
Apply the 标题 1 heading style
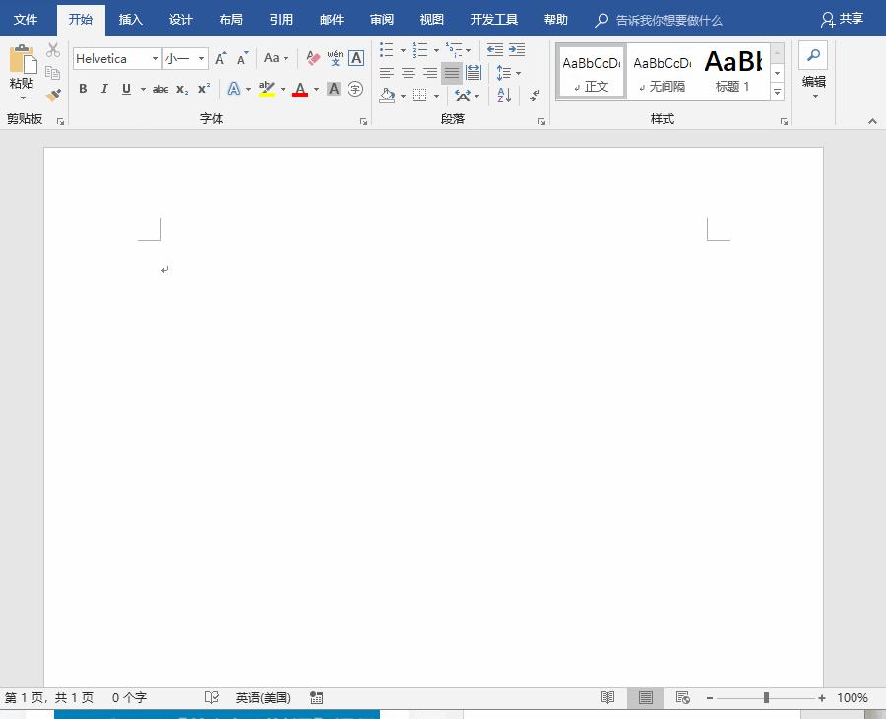[x=732, y=72]
